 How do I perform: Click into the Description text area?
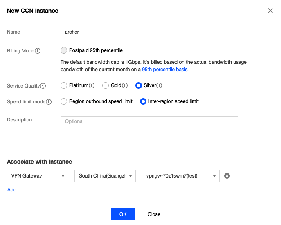149,137
